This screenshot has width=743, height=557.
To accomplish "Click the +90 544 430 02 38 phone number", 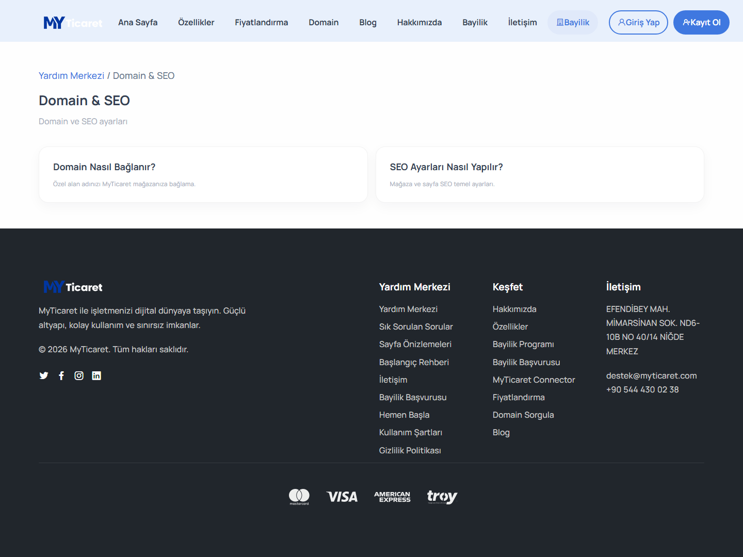I will 642,389.
